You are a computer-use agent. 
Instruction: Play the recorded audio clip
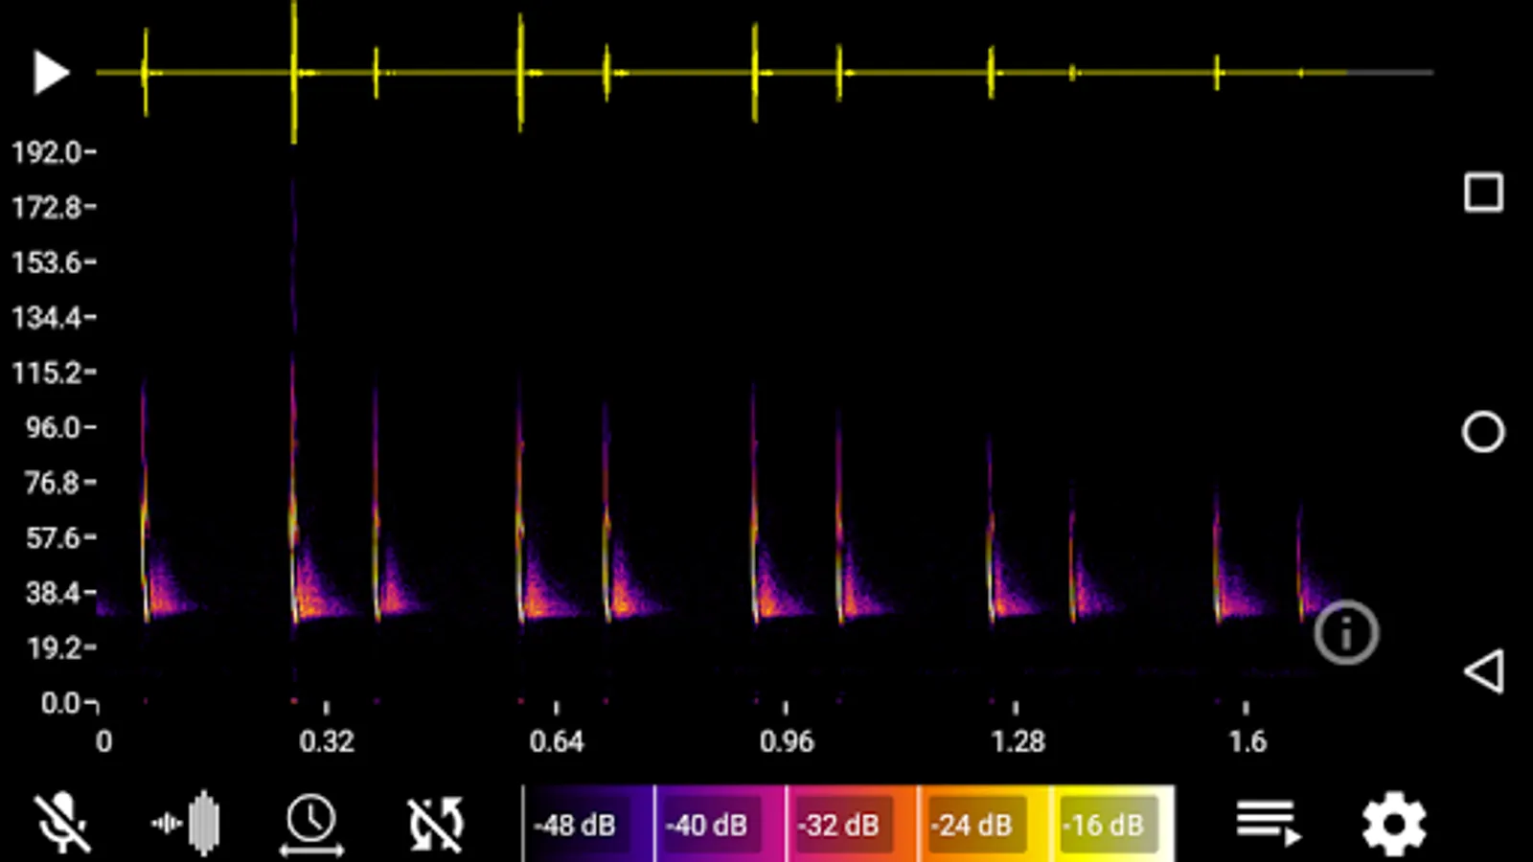coord(51,73)
